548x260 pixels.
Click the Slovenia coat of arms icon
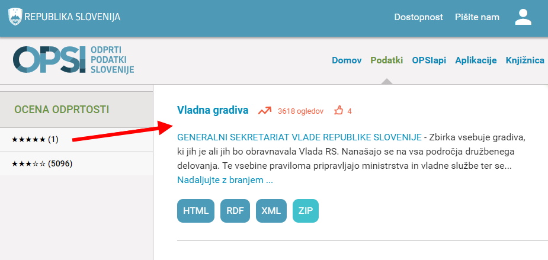[x=15, y=17]
